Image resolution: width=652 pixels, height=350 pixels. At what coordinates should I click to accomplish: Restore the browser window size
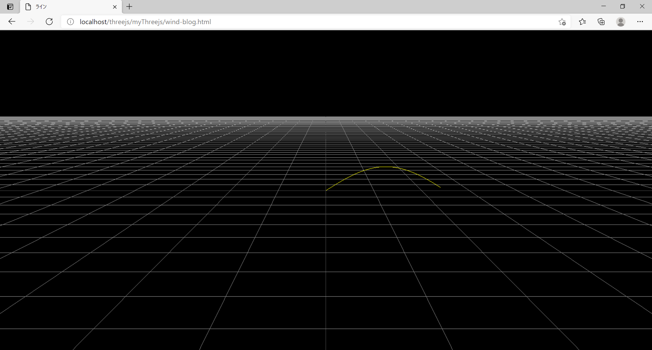tap(623, 6)
